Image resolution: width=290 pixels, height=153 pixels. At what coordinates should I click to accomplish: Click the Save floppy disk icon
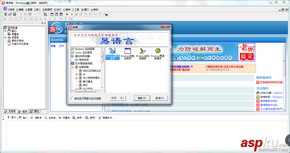pos(14,14)
